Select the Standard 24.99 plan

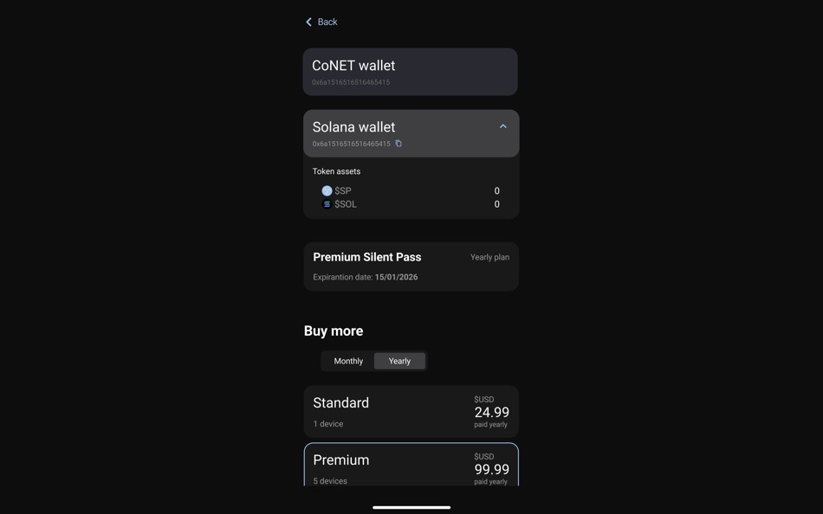(411, 411)
